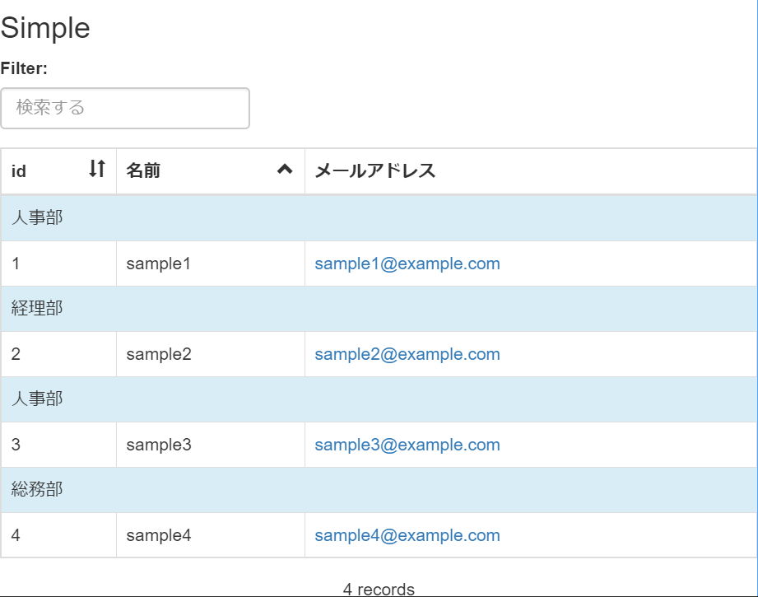
Task: Focus the 検索する filter input field
Action: coord(125,108)
